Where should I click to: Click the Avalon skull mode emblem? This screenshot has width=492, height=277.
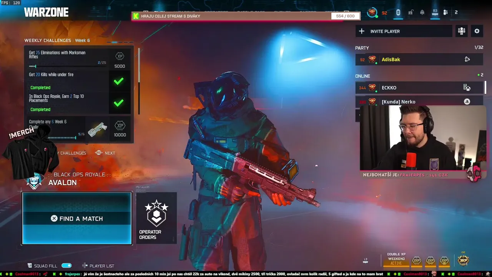(x=35, y=181)
